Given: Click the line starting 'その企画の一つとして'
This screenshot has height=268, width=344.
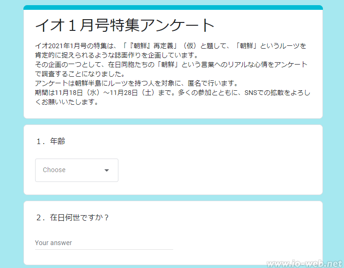Looking at the screenshot, I should click(x=171, y=65).
